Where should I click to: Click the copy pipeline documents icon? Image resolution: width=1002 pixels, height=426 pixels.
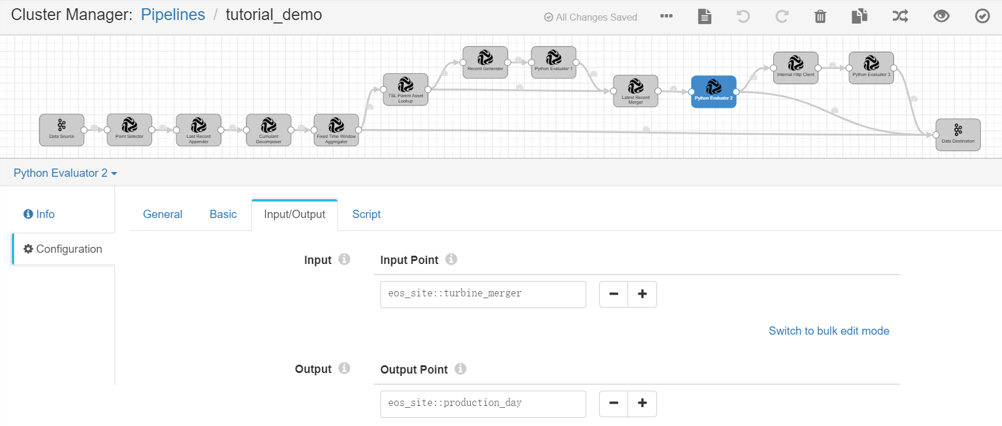[859, 16]
